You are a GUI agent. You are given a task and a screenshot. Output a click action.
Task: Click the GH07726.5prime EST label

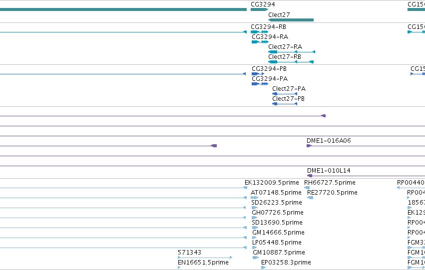[x=278, y=213]
